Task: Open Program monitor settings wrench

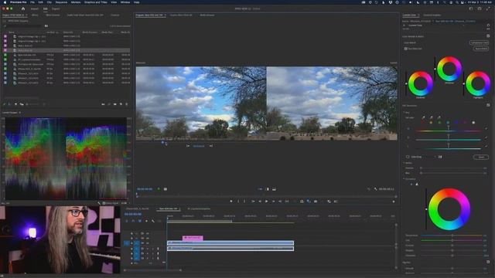Action: [x=375, y=189]
